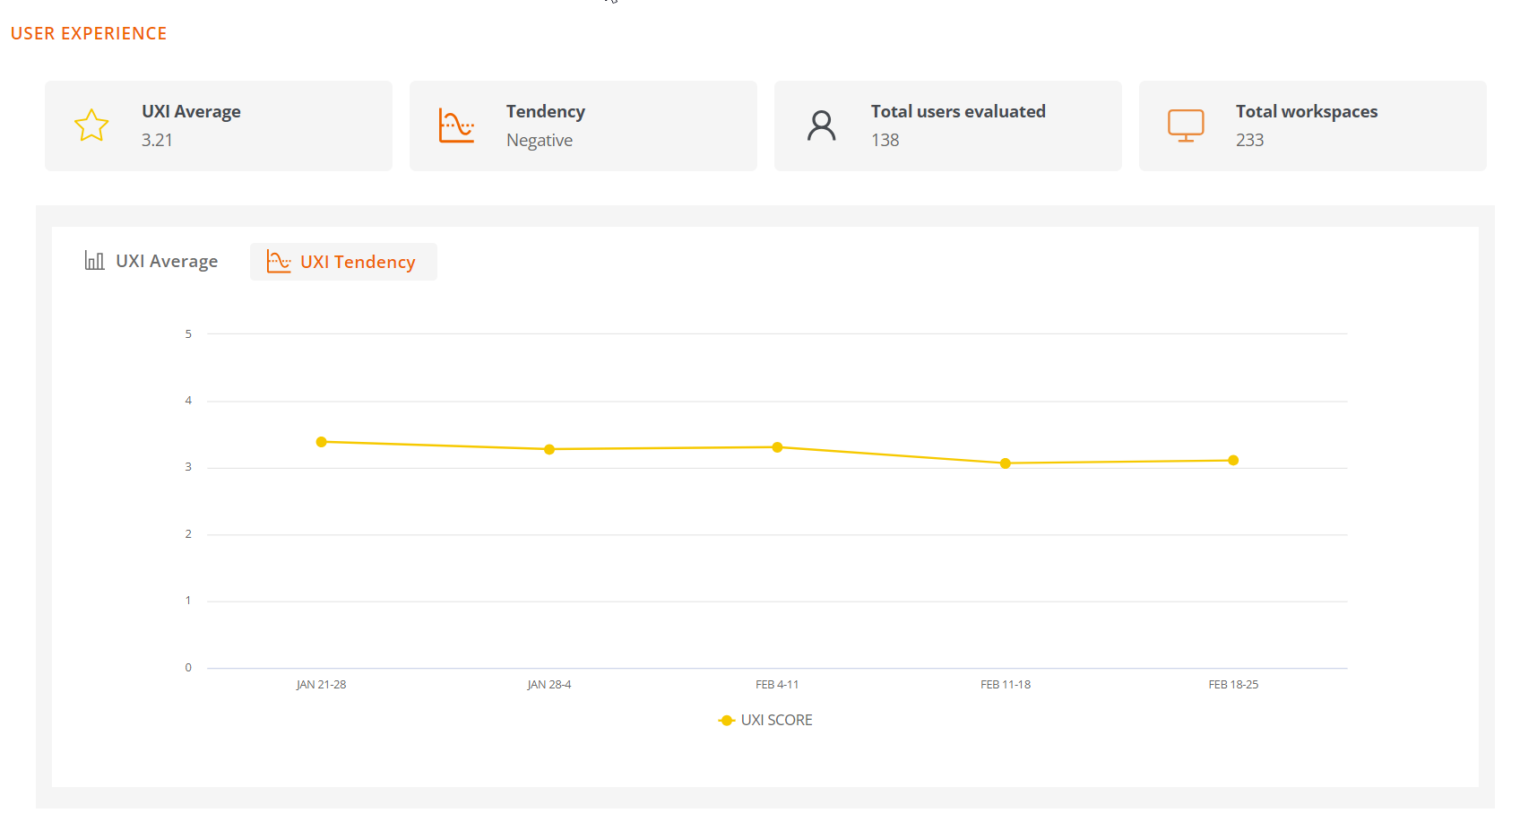Click the 233 workspaces value
1520x822 pixels.
coord(1249,140)
